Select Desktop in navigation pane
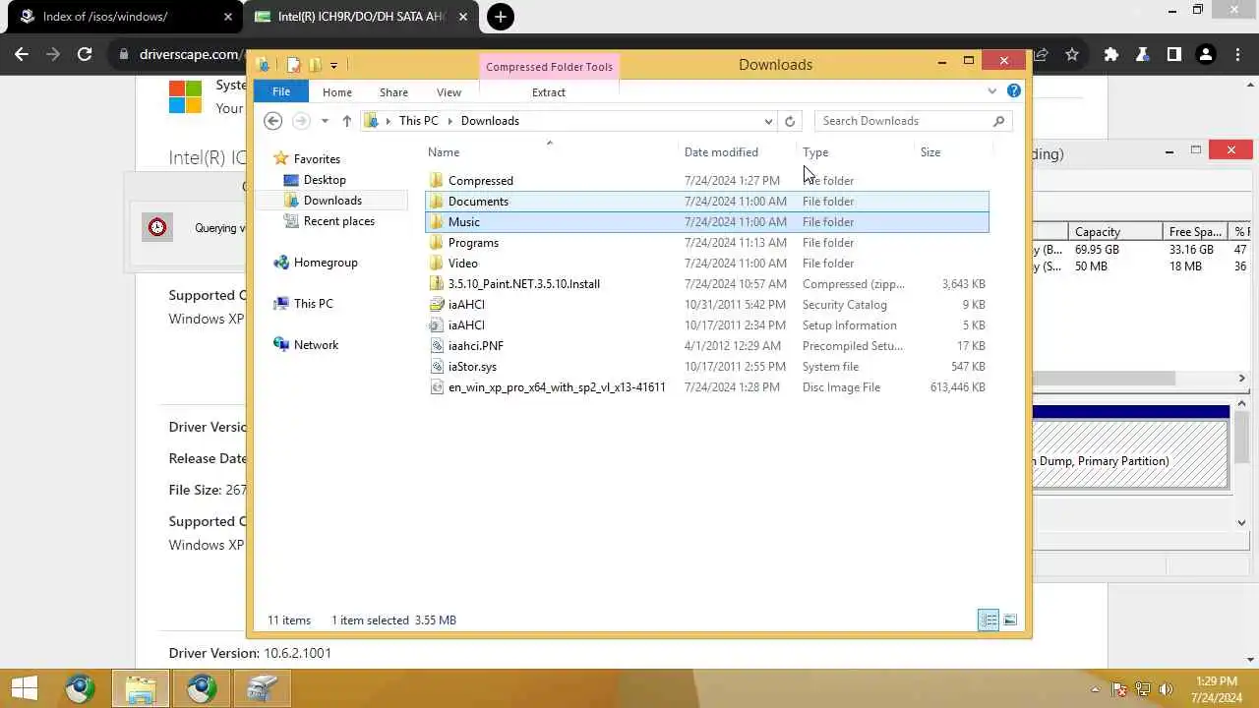Screen dimensions: 1259x708 [325, 180]
